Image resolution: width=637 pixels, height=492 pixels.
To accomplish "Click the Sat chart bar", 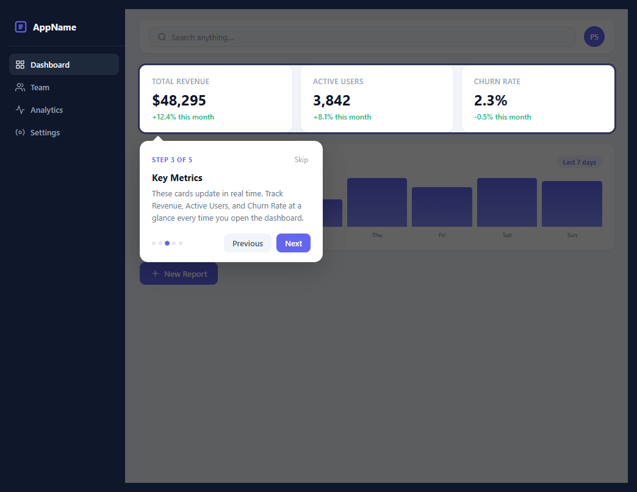I will (x=507, y=202).
